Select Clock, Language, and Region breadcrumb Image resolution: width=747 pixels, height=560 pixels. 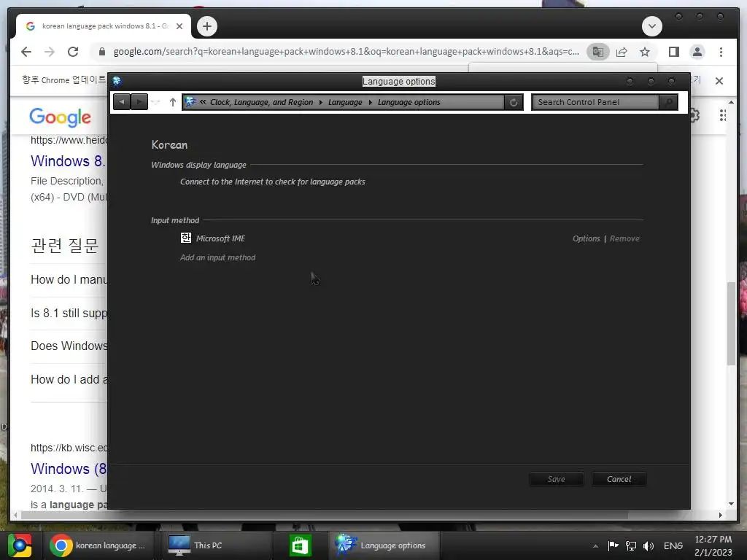coord(262,102)
